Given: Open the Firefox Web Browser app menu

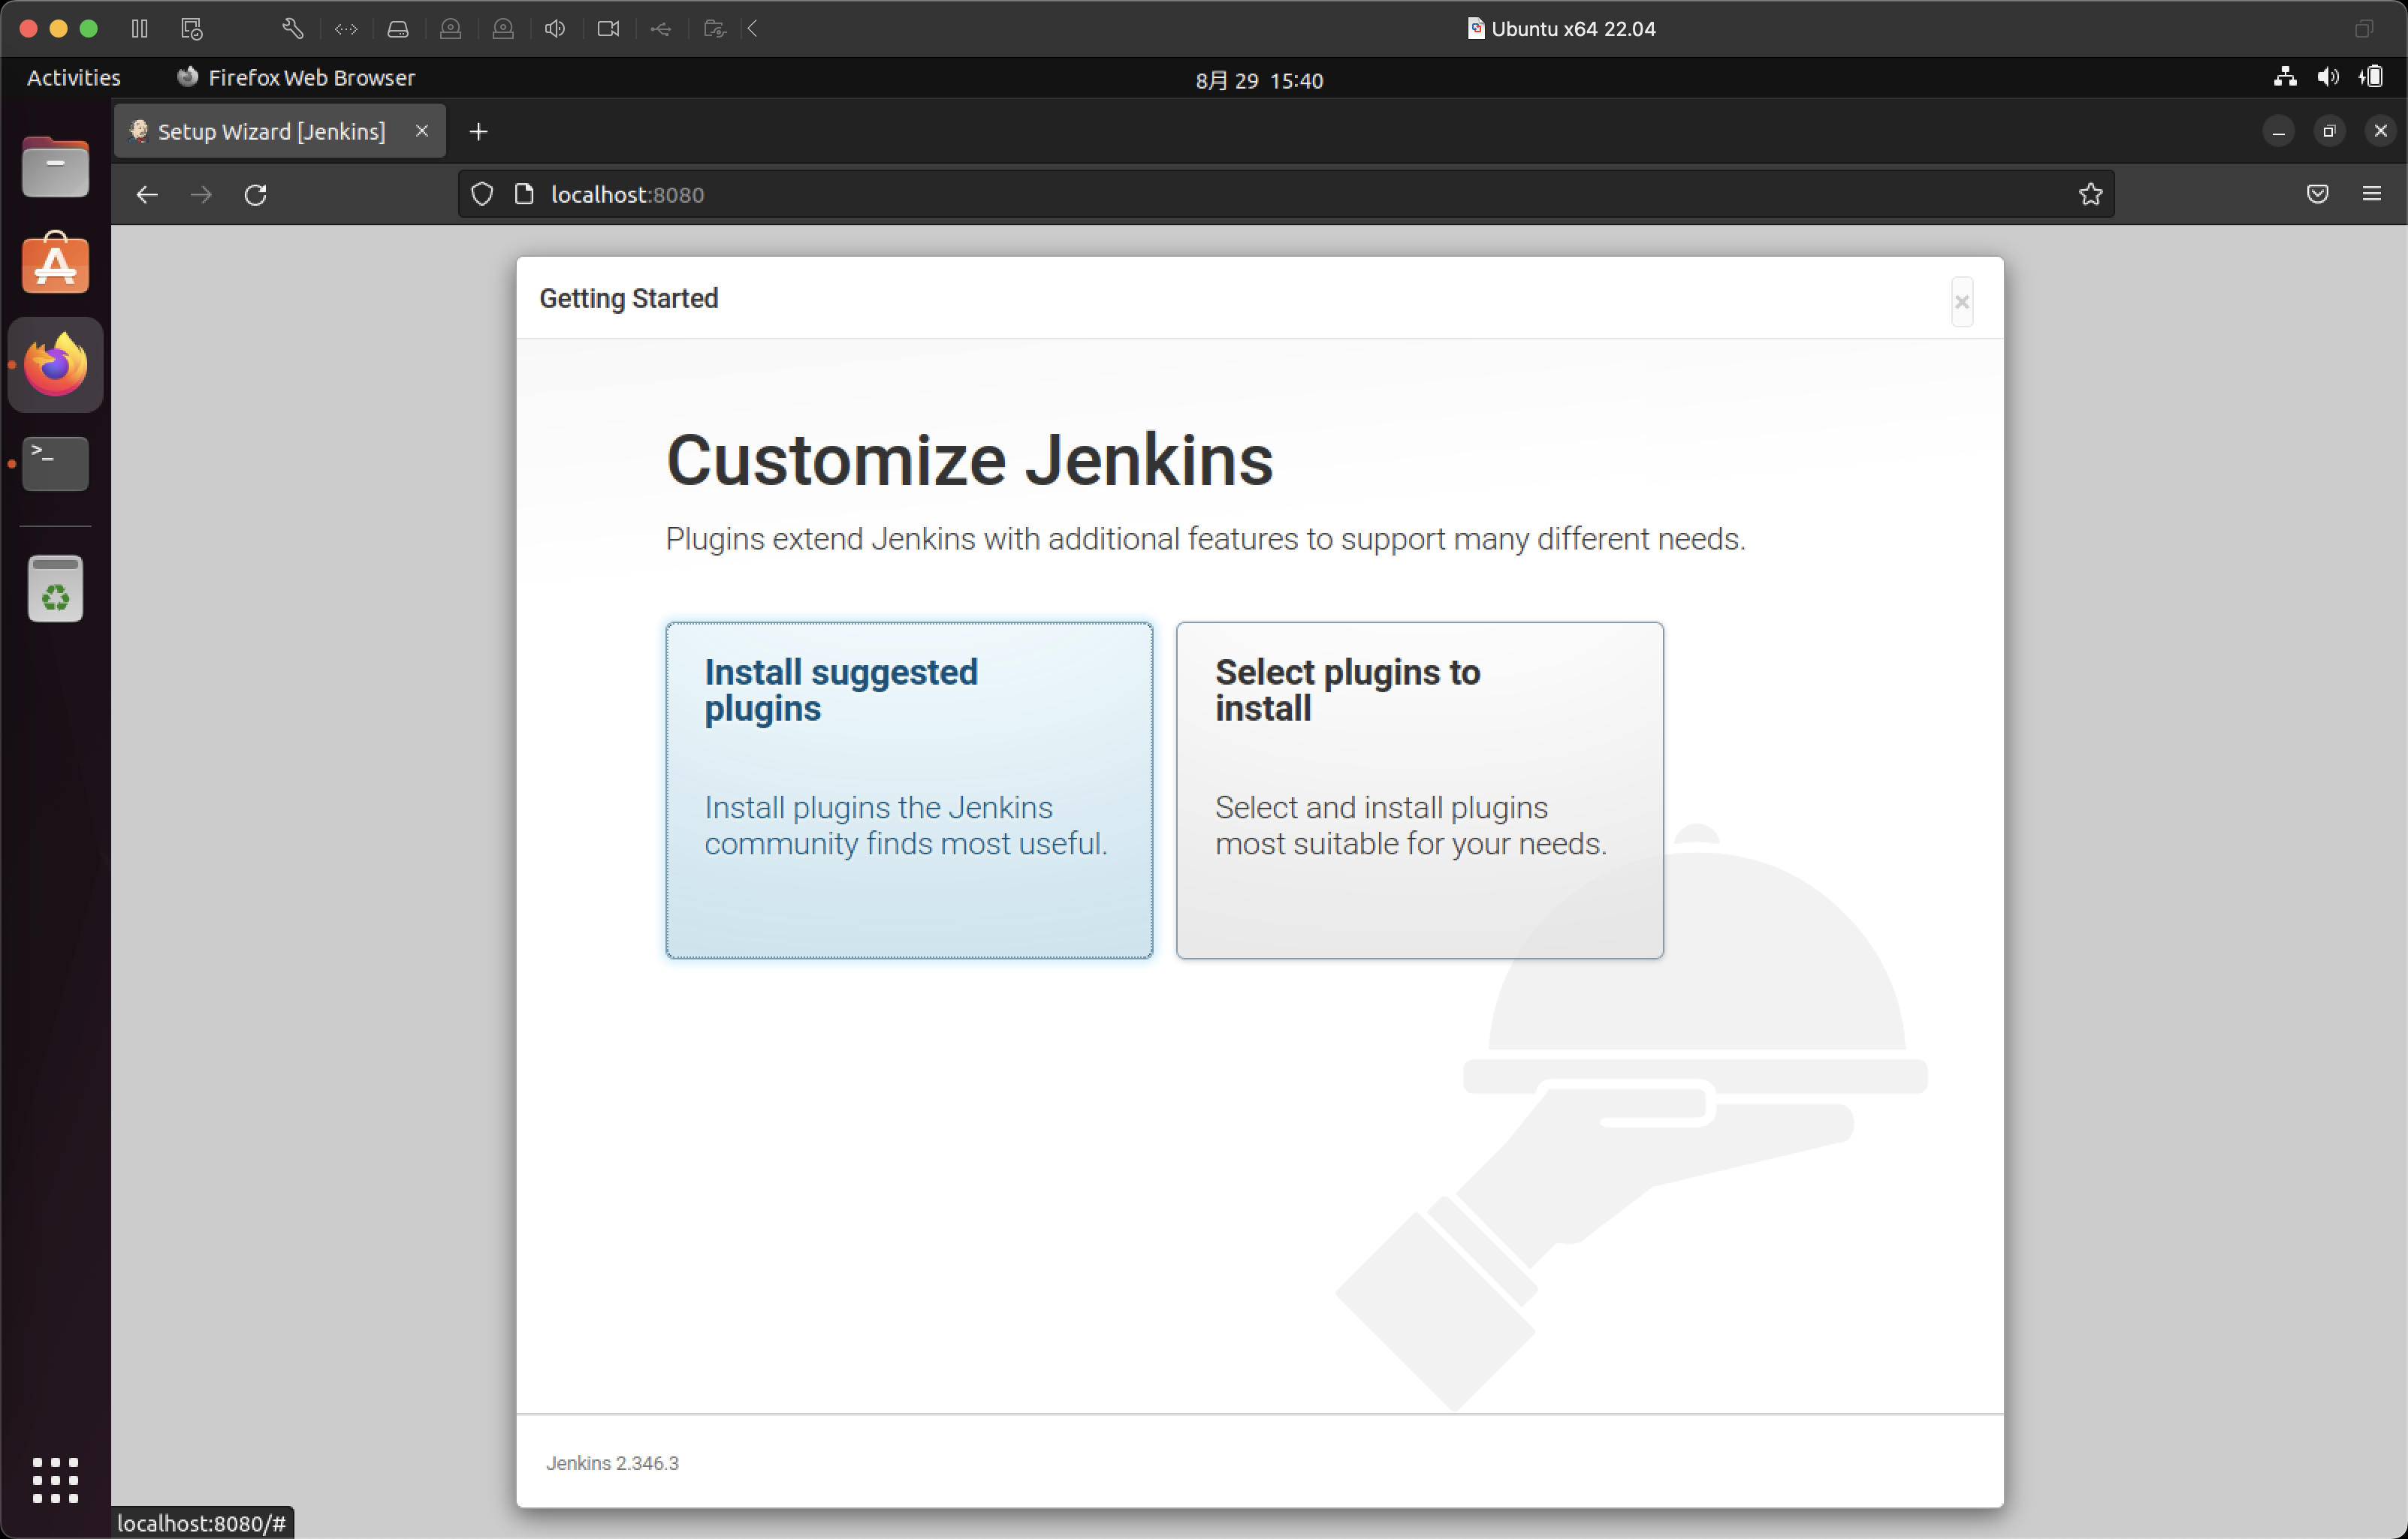Looking at the screenshot, I should click(x=296, y=78).
